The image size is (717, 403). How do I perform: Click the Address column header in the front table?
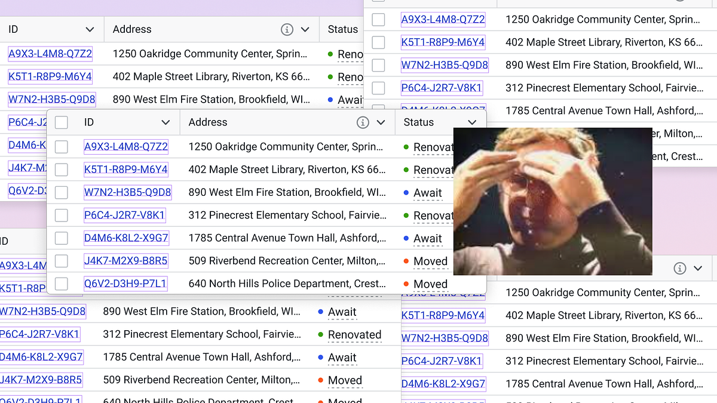tap(208, 122)
